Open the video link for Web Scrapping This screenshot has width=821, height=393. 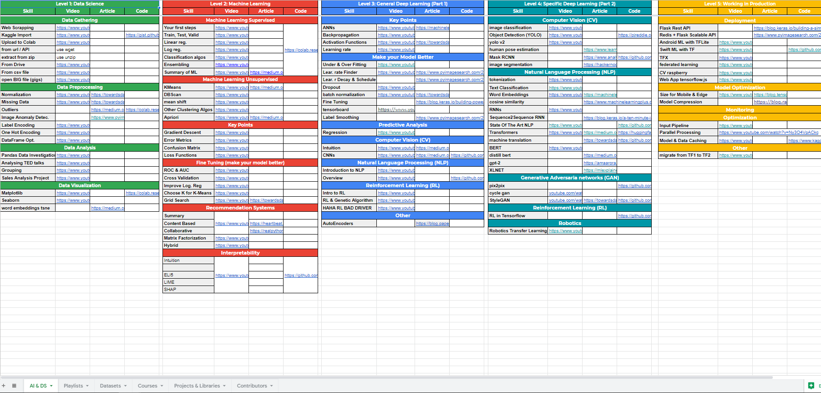pyautogui.click(x=73, y=28)
